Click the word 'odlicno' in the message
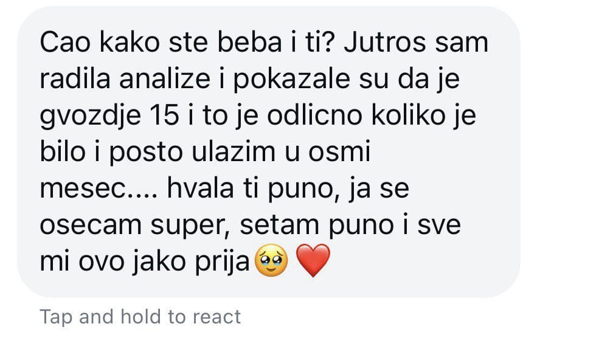This screenshot has height=349, width=599. coord(314,116)
